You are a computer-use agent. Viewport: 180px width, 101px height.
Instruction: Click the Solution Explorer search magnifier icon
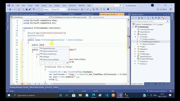click(x=167, y=21)
